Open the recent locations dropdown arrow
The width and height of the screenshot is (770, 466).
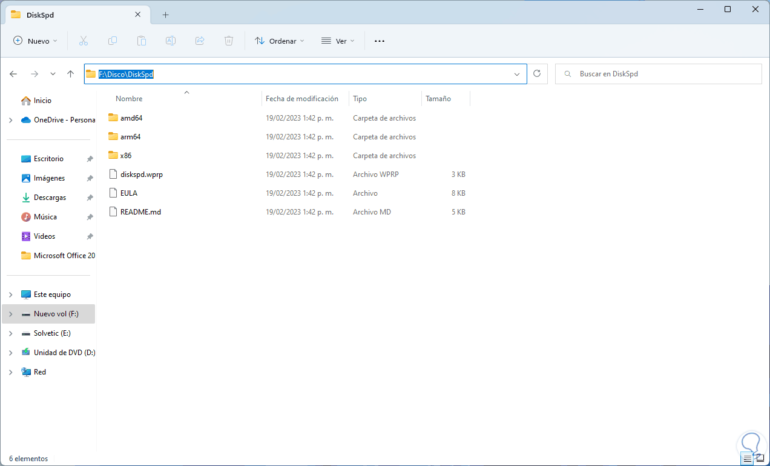(x=53, y=74)
